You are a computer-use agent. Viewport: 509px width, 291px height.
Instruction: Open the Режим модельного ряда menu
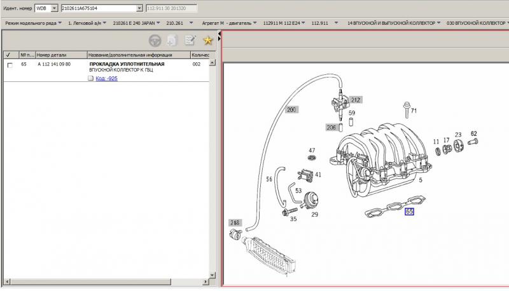(33, 23)
